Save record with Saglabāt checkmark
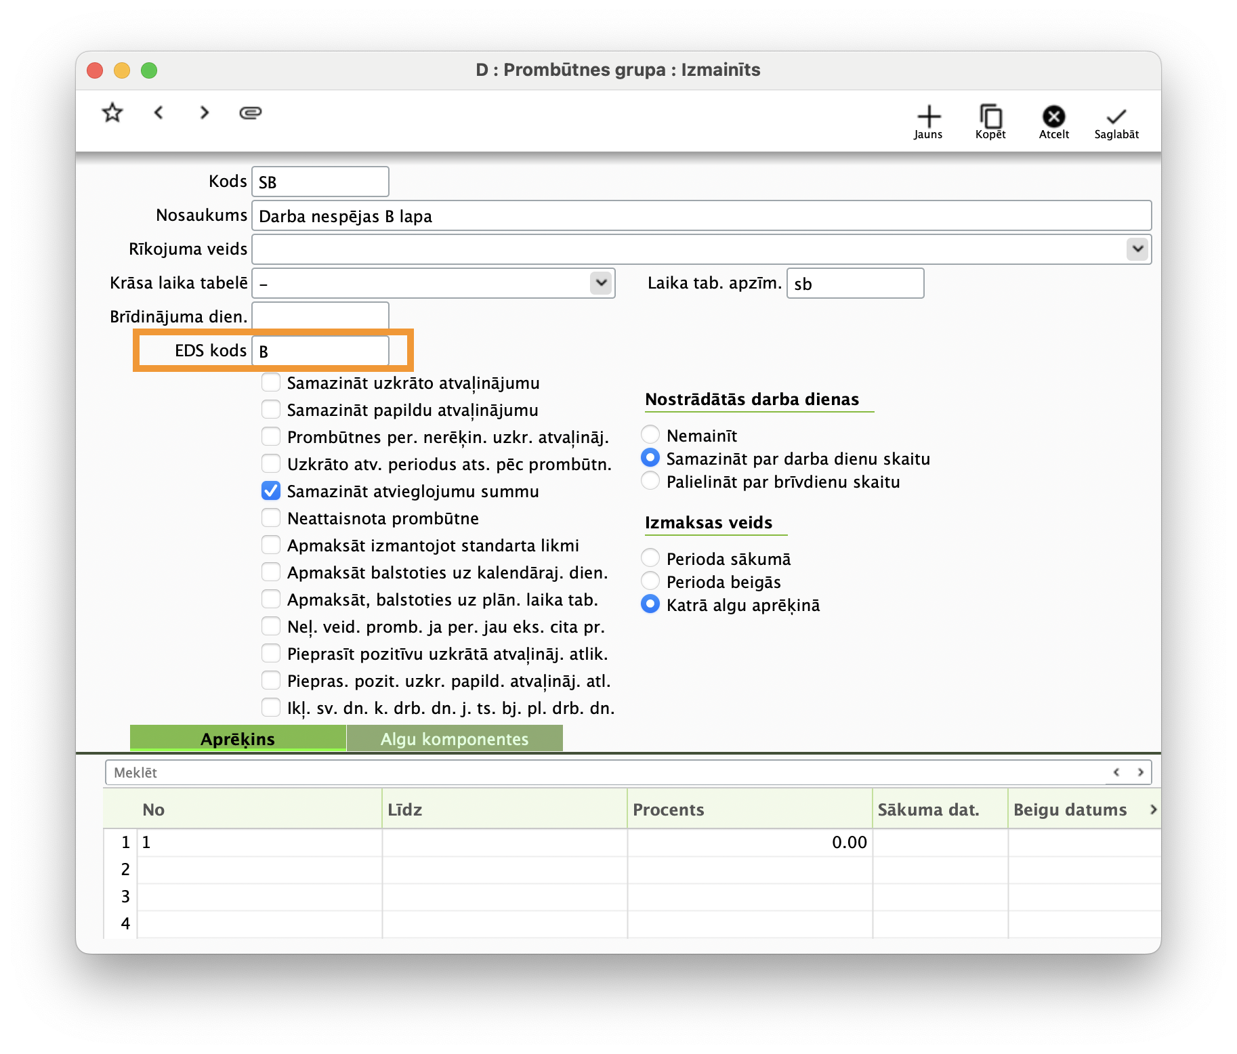The width and height of the screenshot is (1237, 1054). pos(1116,121)
